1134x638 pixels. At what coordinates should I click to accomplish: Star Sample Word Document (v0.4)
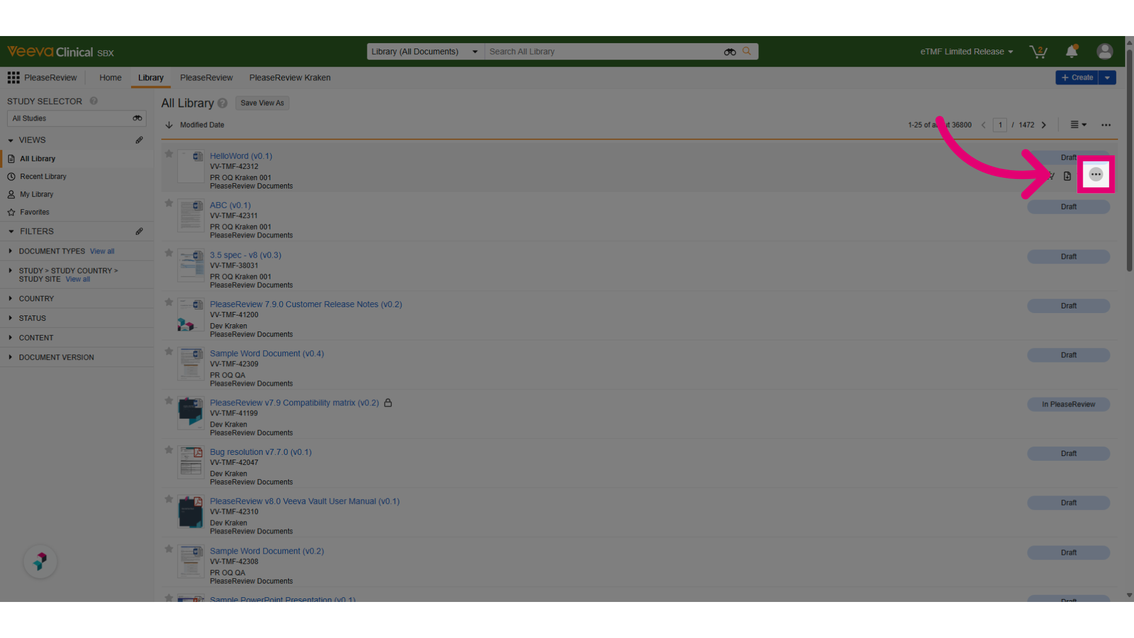pyautogui.click(x=169, y=351)
